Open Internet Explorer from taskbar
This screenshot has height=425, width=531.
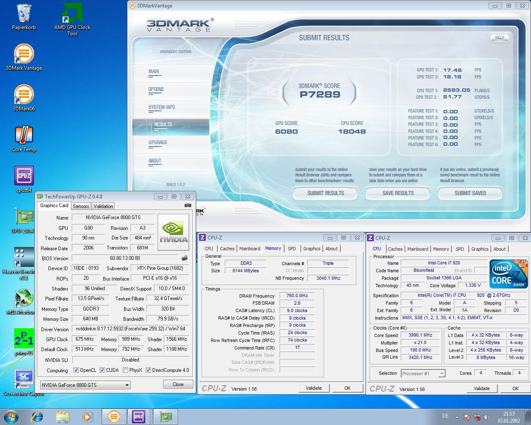[x=38, y=417]
